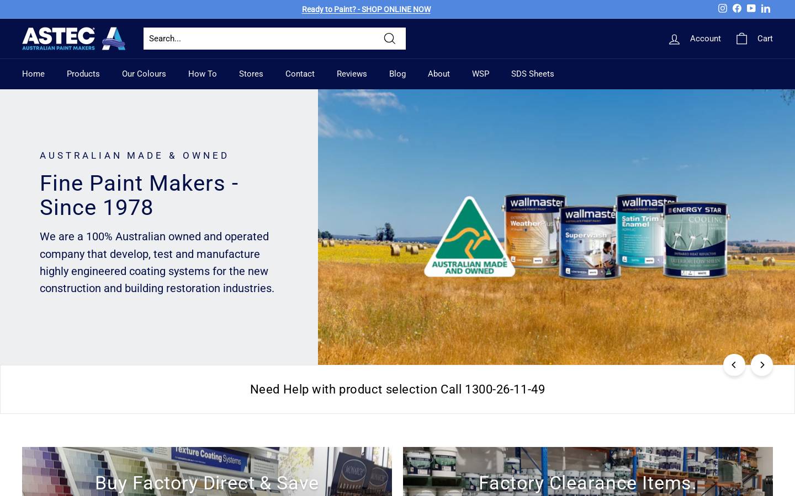Open the Products menu
Screen dimensions: 795x496
(x=83, y=74)
